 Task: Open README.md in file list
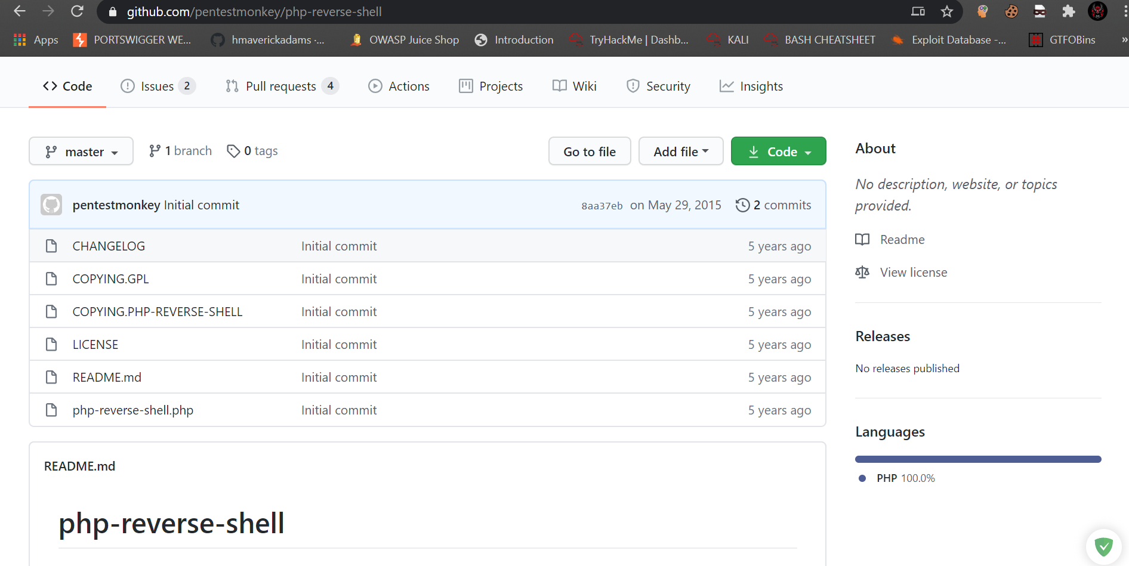tap(107, 378)
